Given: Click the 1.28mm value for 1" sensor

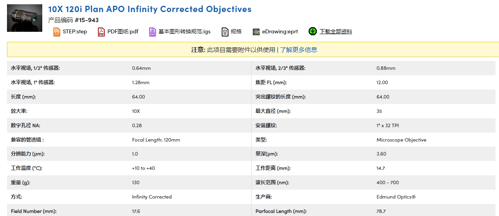Looking at the screenshot, I should coord(141,83).
